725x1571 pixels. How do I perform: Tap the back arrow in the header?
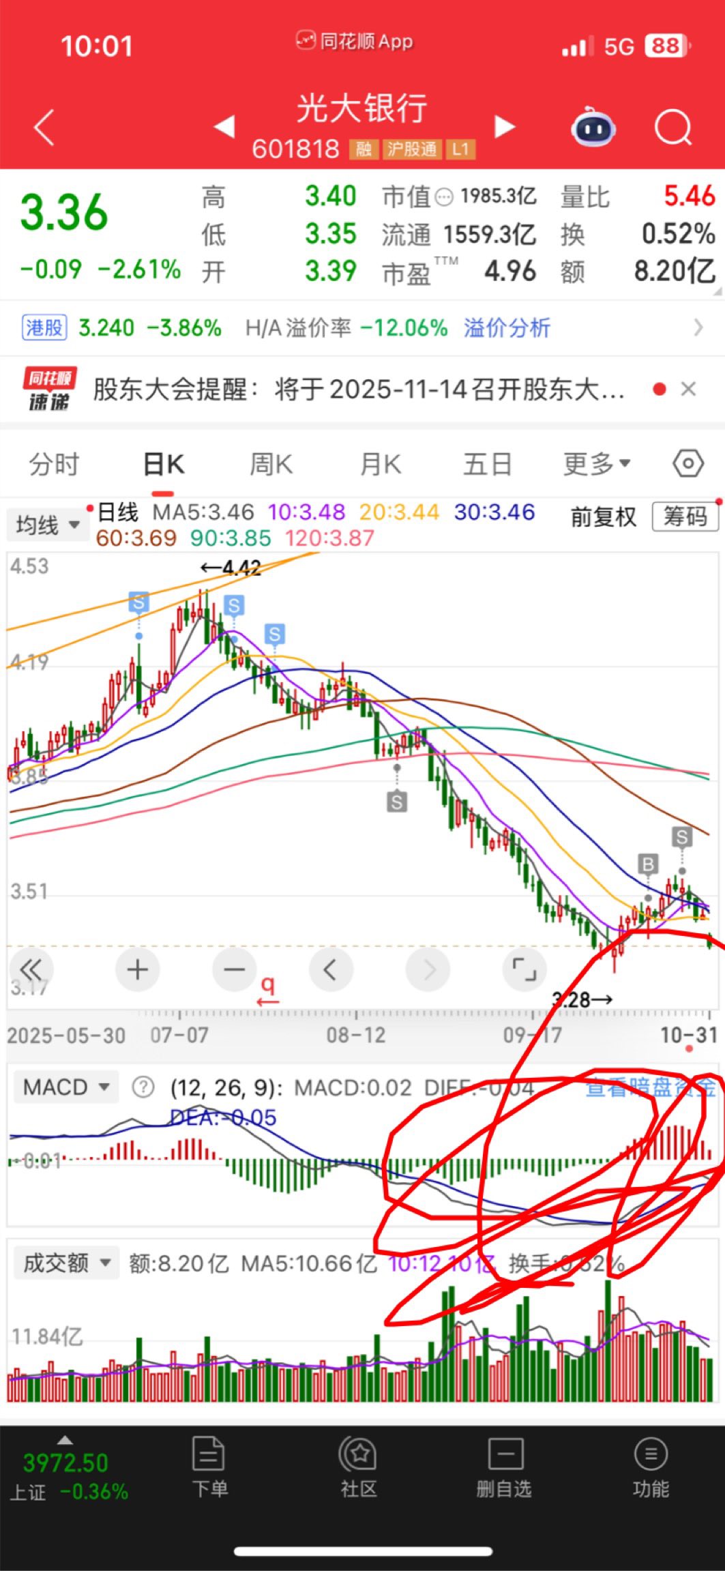[x=44, y=128]
